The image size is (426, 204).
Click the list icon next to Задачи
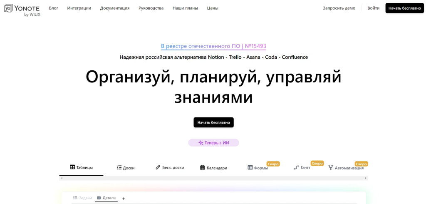pos(75,198)
